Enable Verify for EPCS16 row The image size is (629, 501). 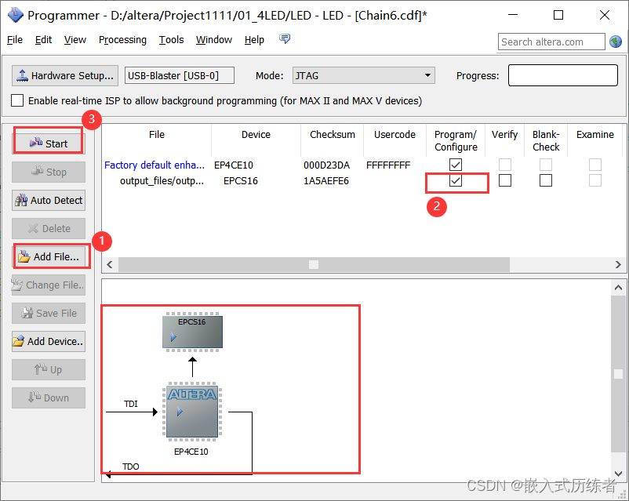click(x=504, y=180)
